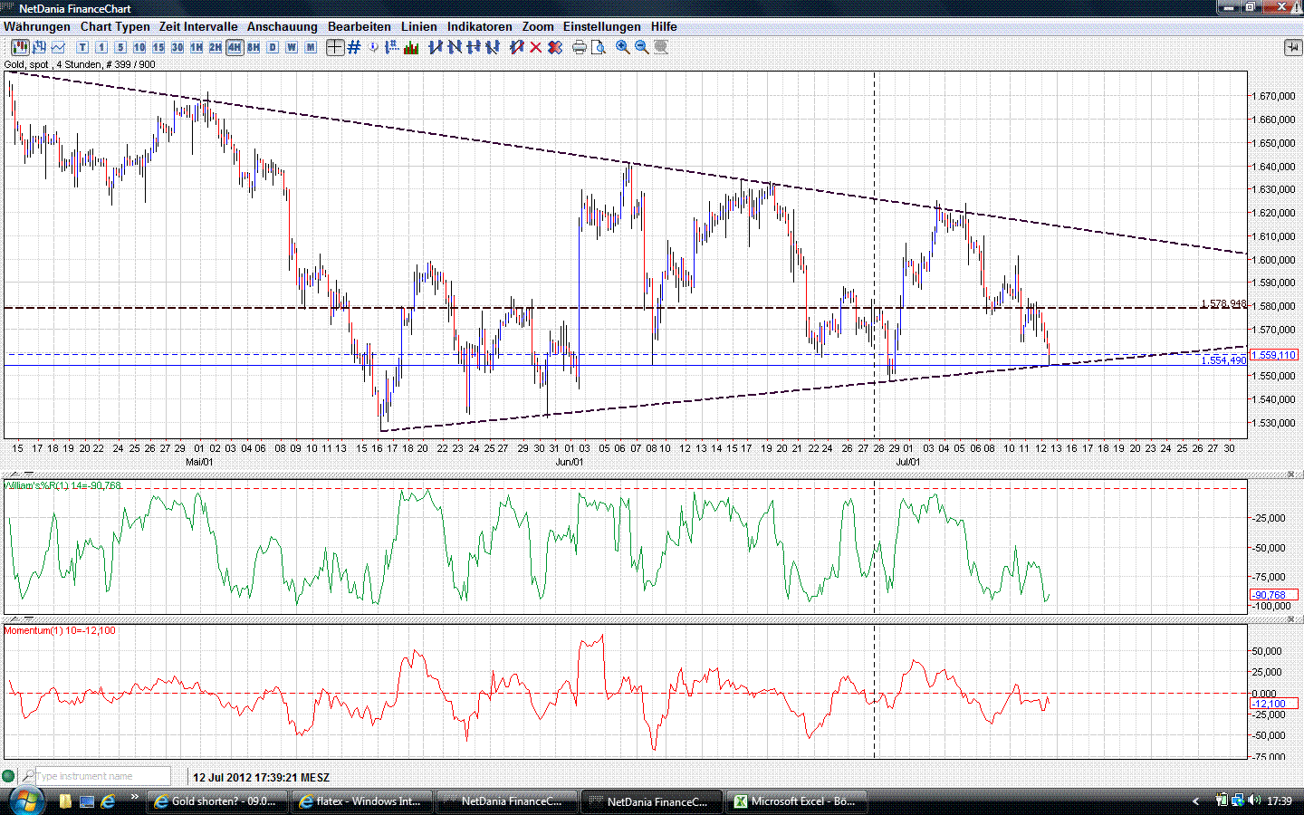
Task: Click the volume histogram icon
Action: point(409,47)
